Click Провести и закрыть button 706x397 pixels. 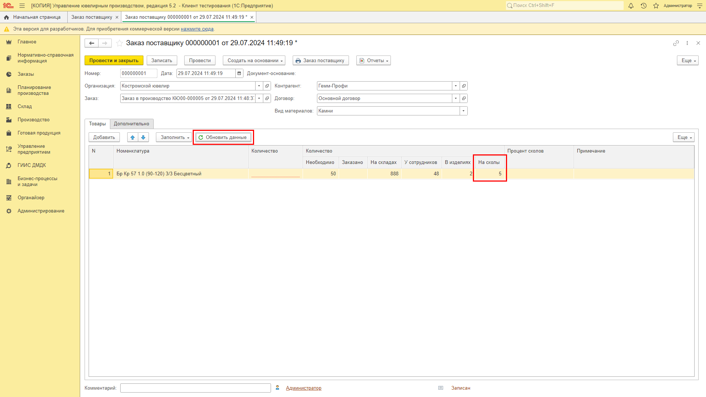click(x=114, y=61)
